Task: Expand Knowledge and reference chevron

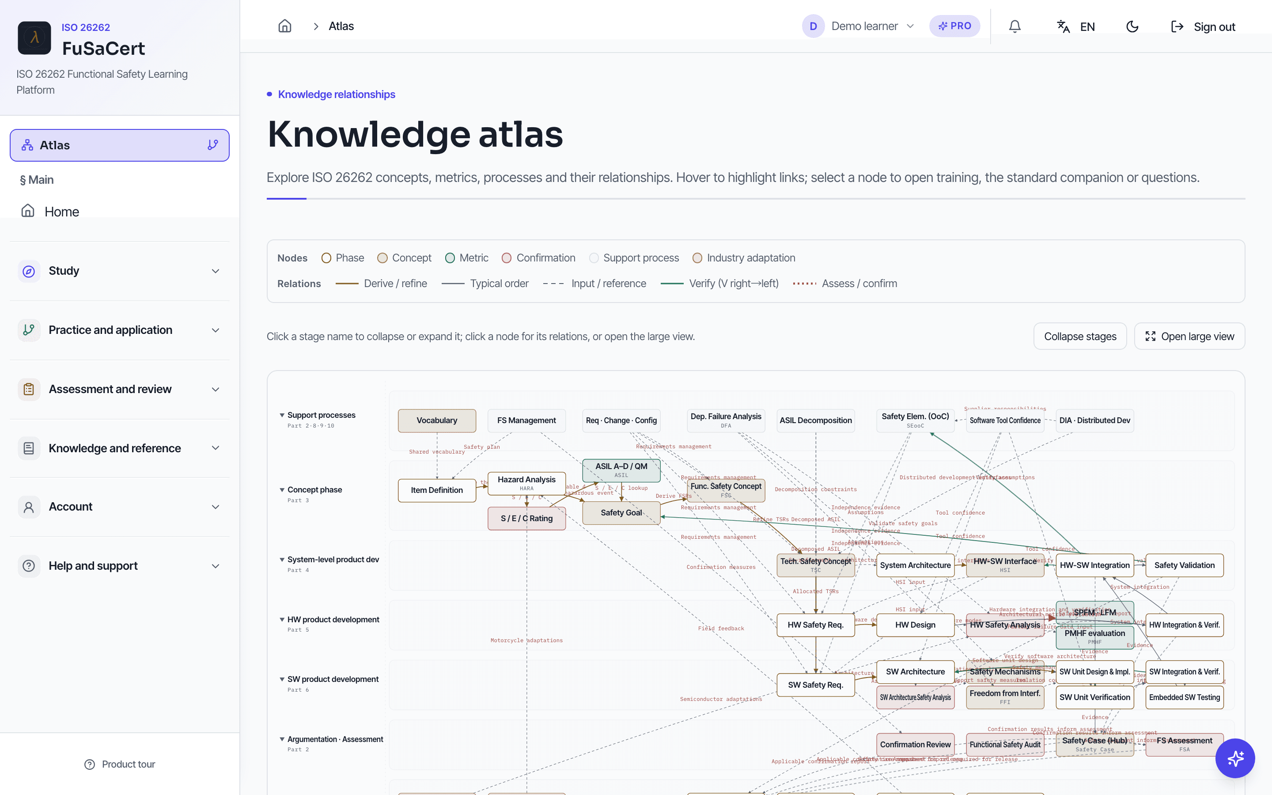Action: 216,448
